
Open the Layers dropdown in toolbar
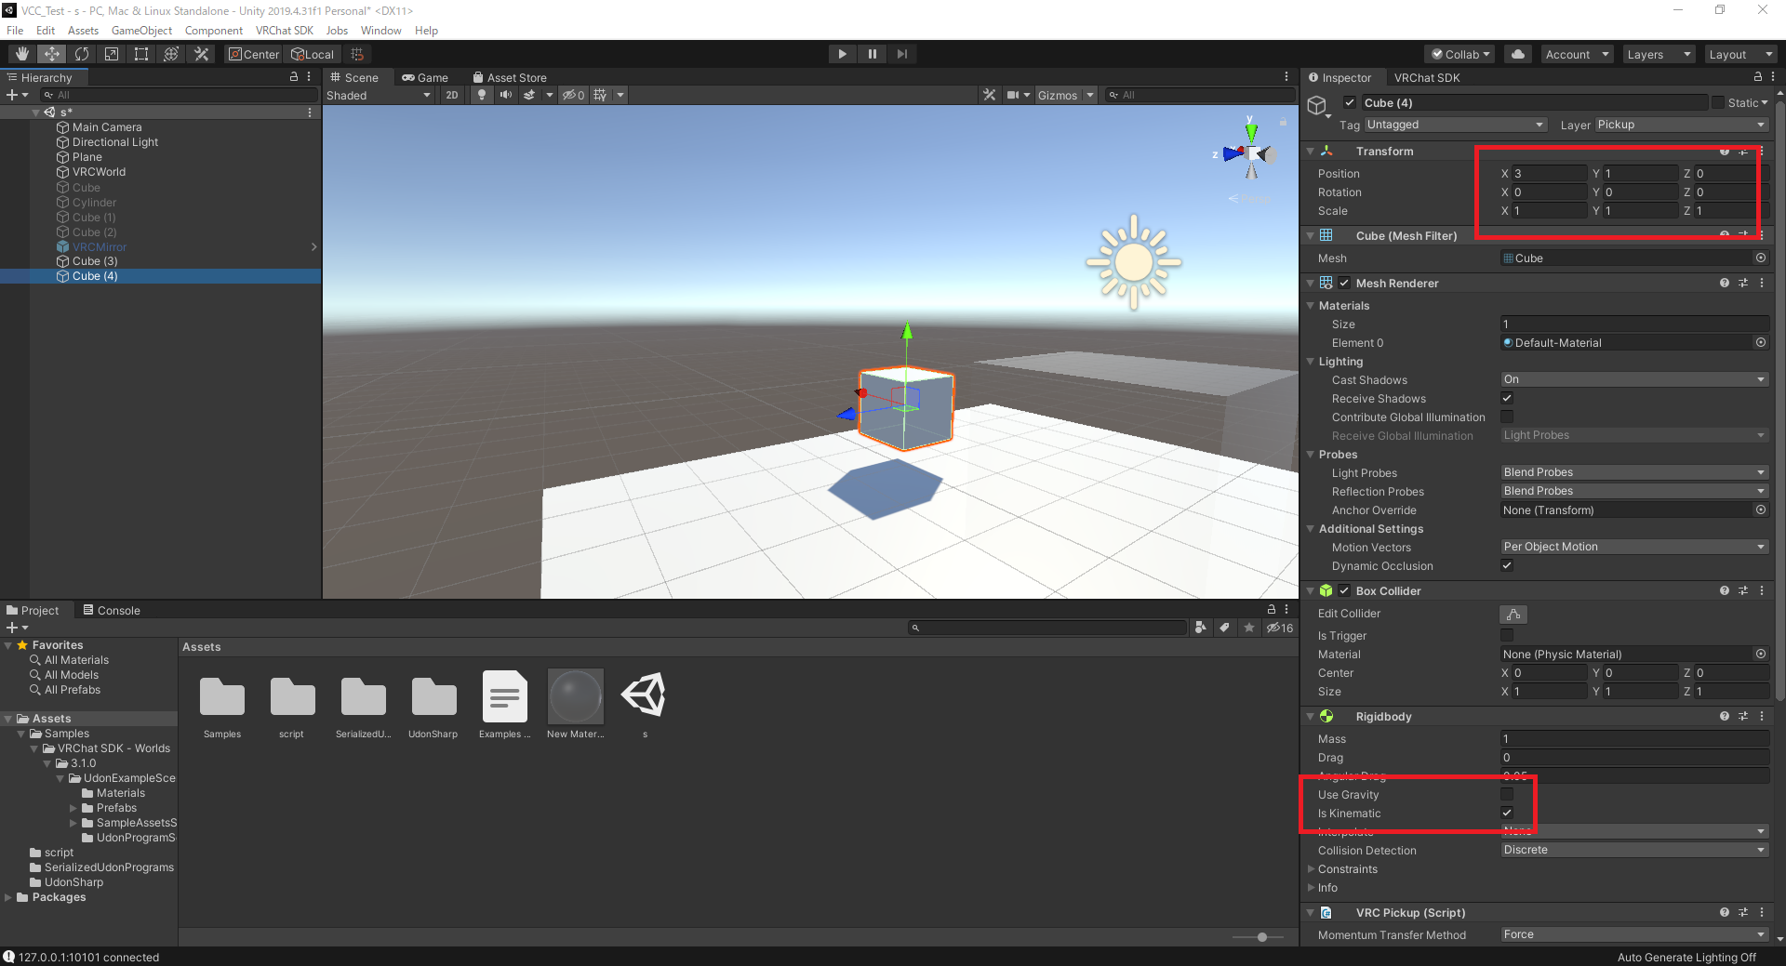coord(1659,54)
